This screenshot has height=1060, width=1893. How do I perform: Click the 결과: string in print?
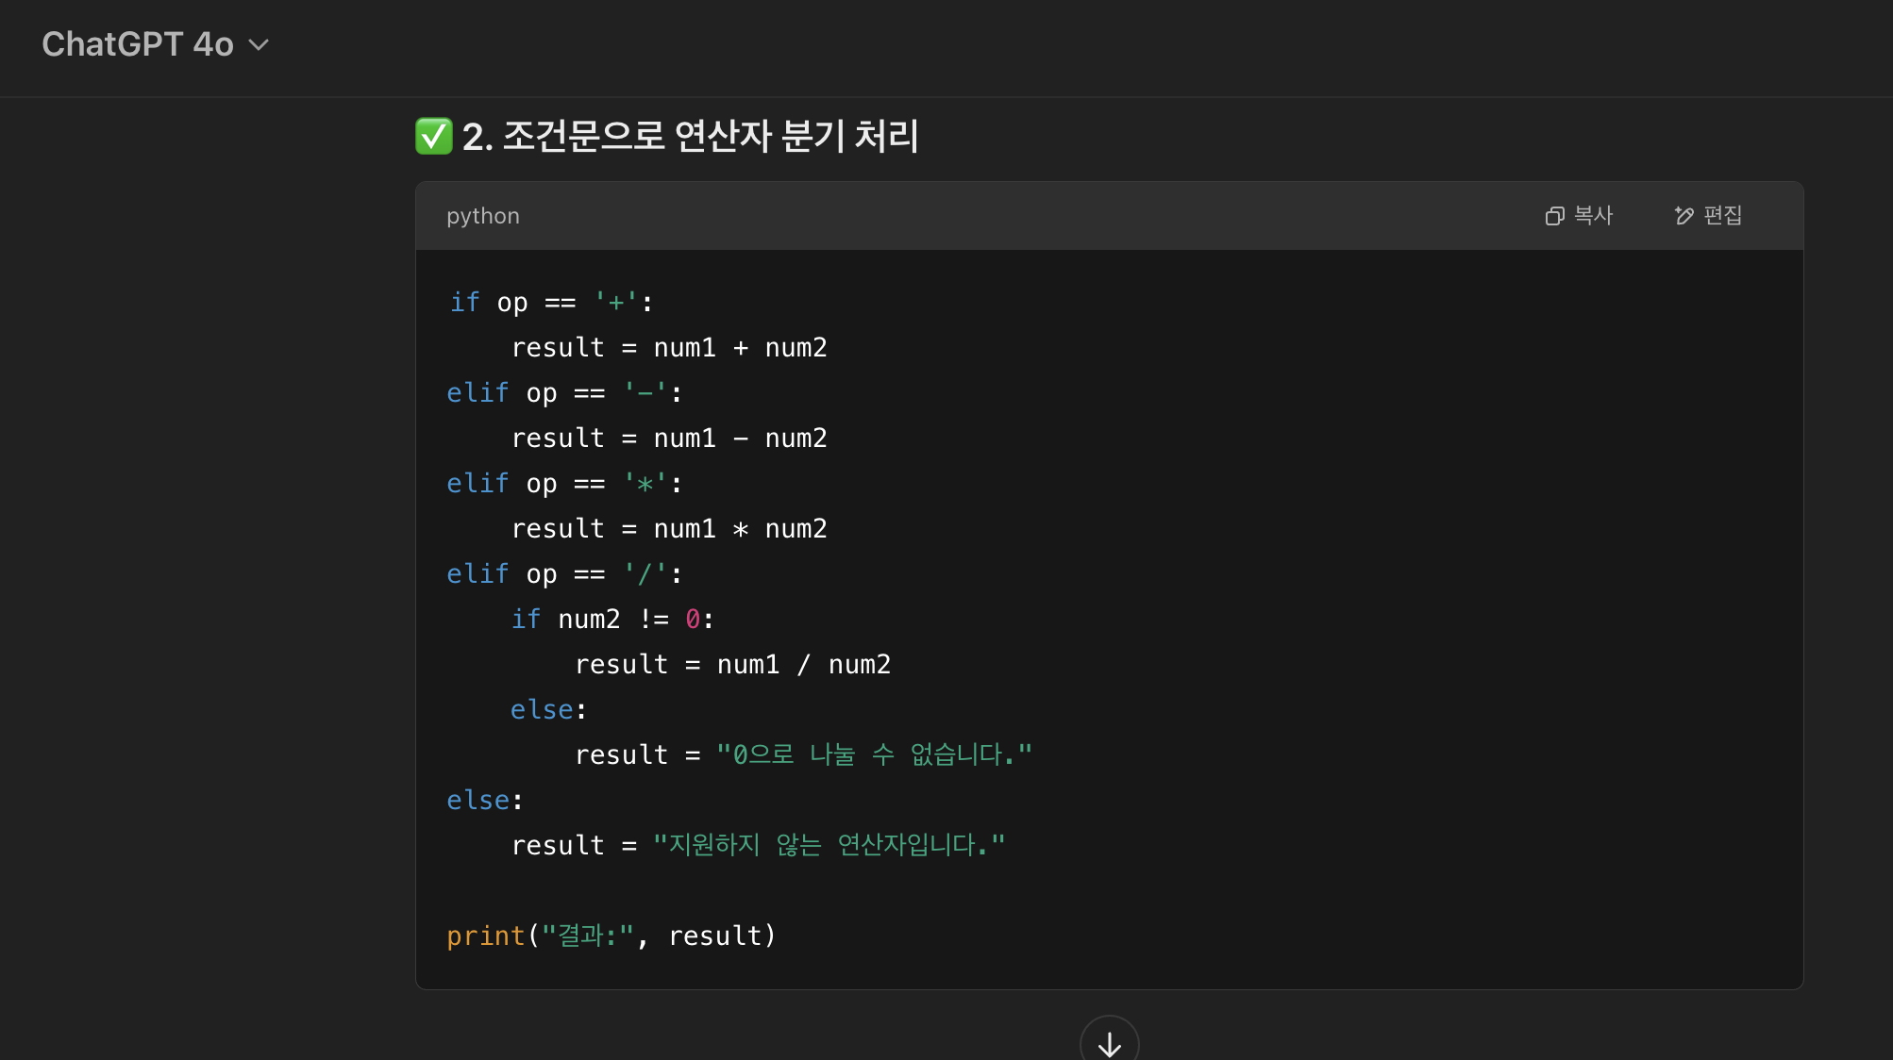(587, 936)
